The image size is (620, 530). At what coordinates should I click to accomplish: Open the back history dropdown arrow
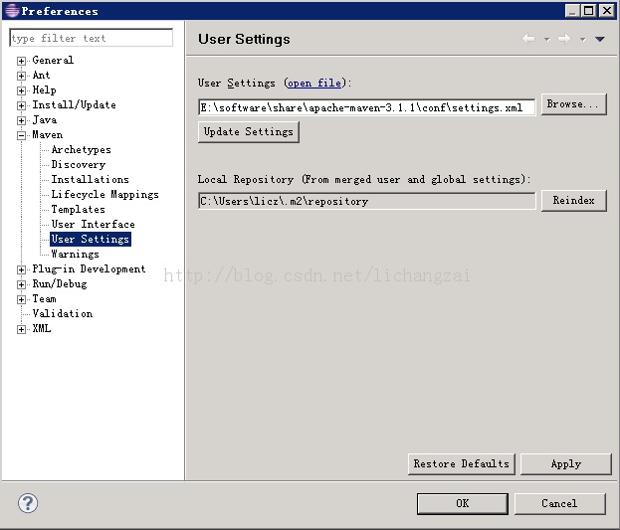[x=546, y=40]
